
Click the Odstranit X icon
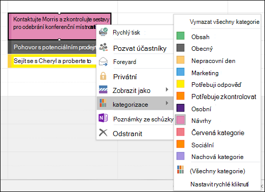click(x=103, y=133)
